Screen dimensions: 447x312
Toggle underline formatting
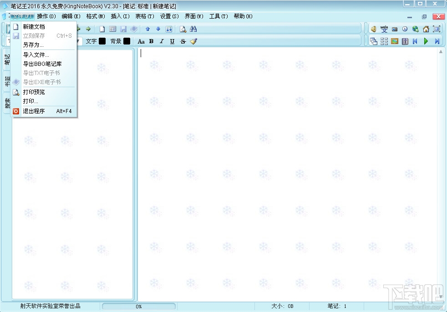tap(172, 41)
